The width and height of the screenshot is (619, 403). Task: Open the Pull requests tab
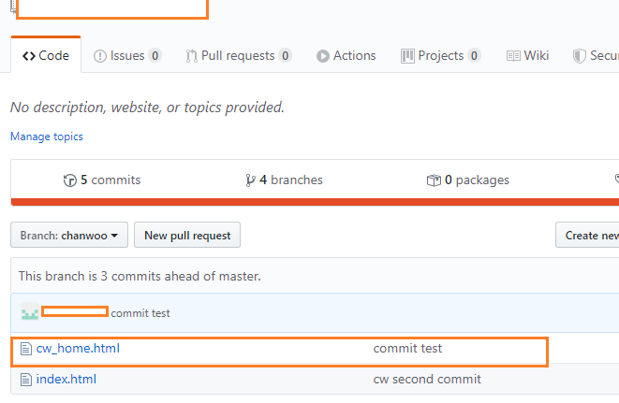(x=238, y=55)
